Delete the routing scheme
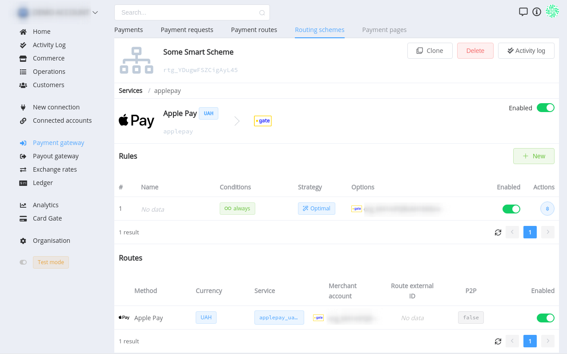This screenshot has height=354, width=567. [475, 51]
